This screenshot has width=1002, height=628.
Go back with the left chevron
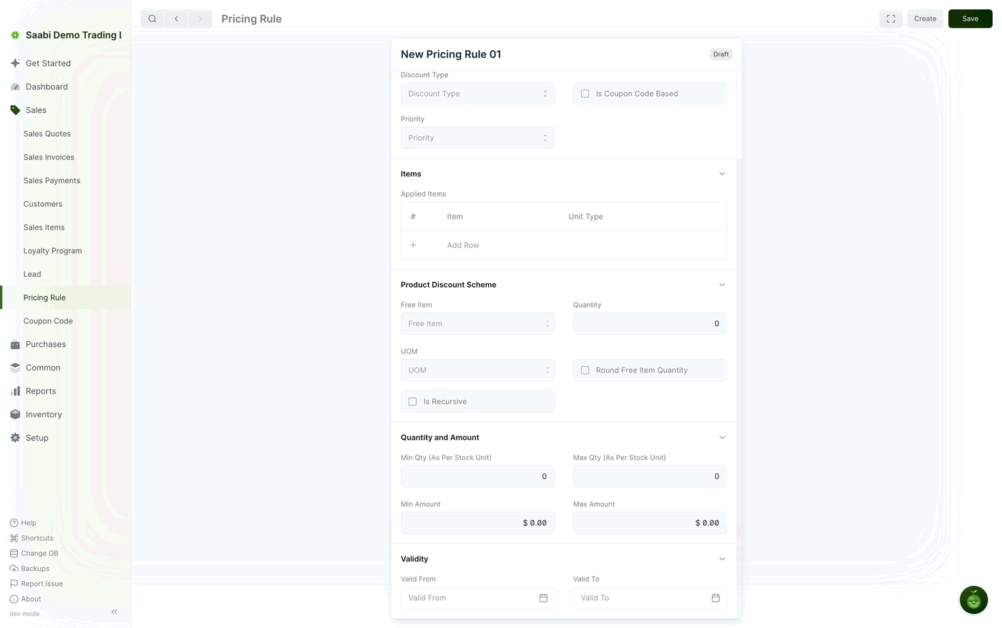click(x=176, y=19)
